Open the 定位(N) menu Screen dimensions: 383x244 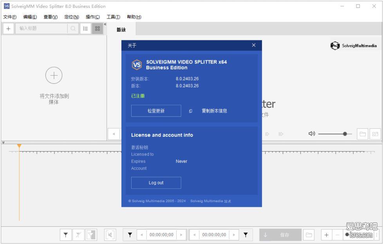pos(72,17)
